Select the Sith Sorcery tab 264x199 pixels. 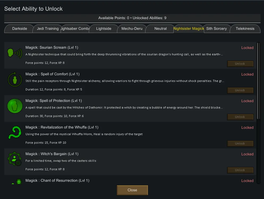216,29
